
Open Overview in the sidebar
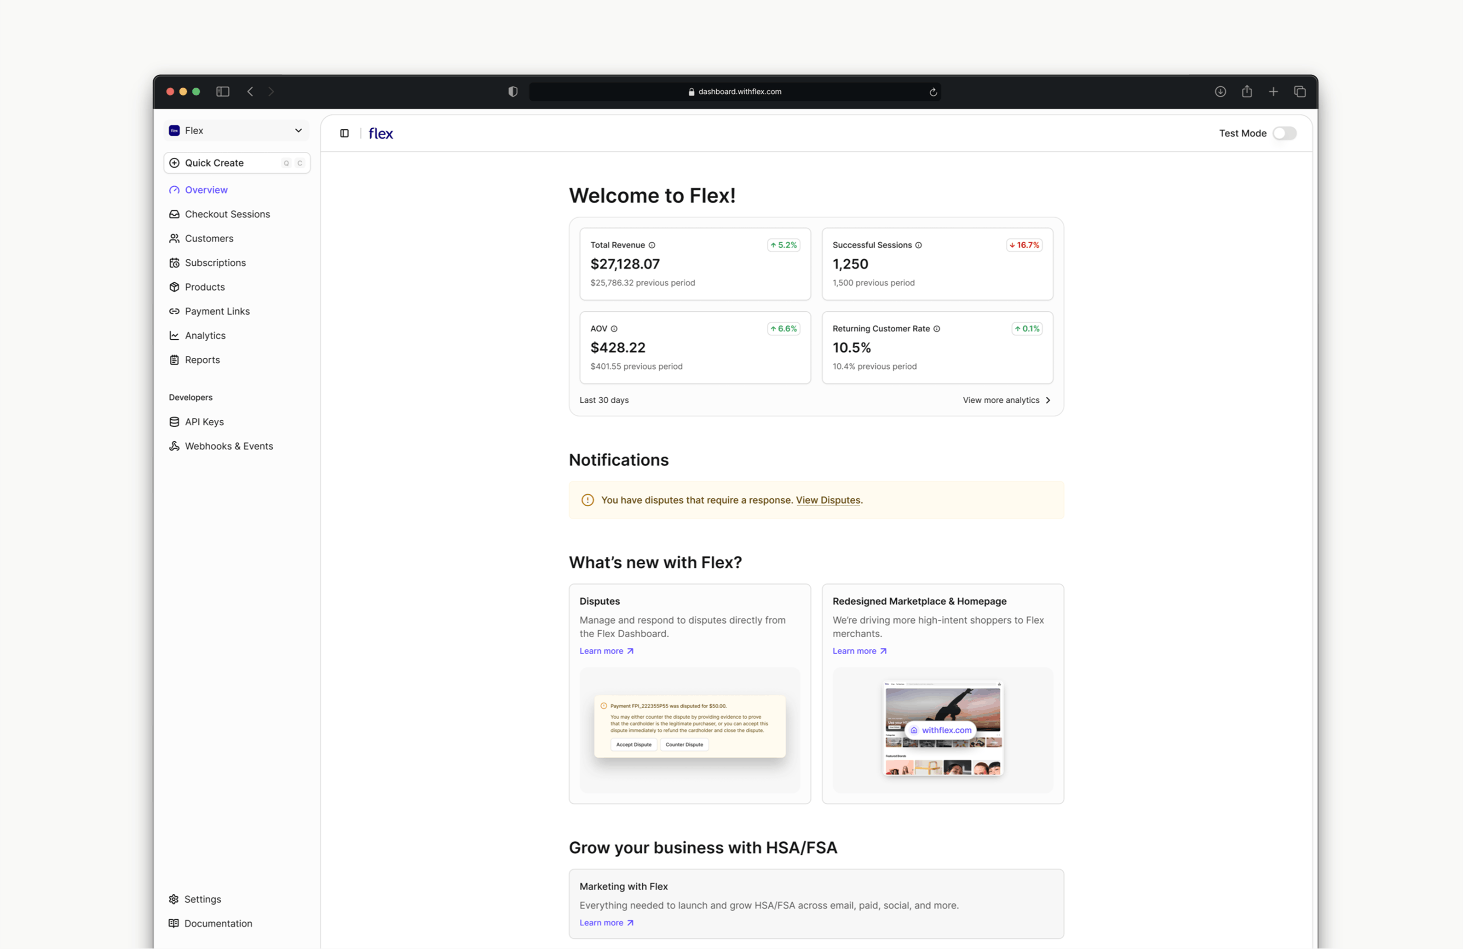pyautogui.click(x=206, y=190)
